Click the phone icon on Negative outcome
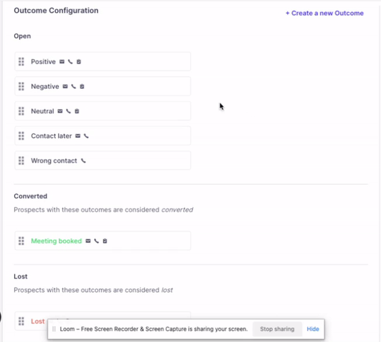Screen dimensions: 381x342 (74, 86)
